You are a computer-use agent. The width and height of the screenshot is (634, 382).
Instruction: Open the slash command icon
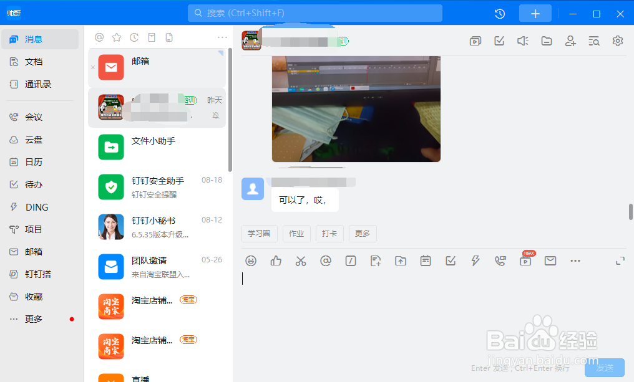coord(351,261)
